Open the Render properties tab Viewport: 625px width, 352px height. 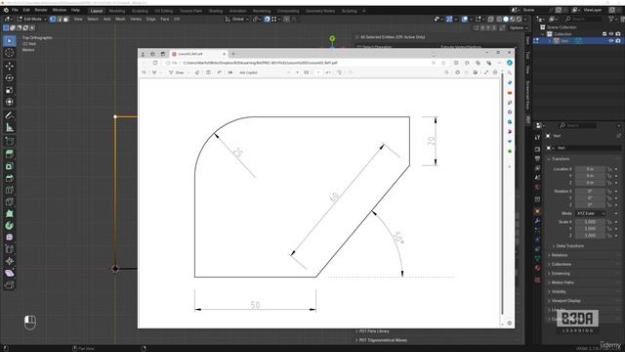point(537,149)
